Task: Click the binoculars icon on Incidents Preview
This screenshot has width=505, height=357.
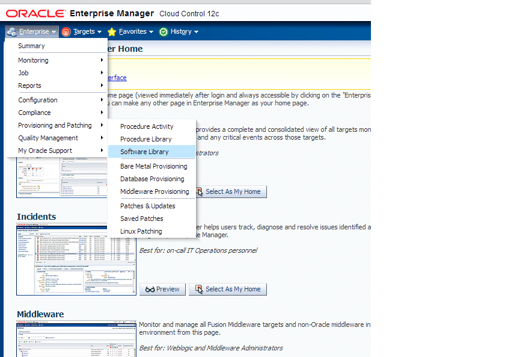Action: point(150,290)
